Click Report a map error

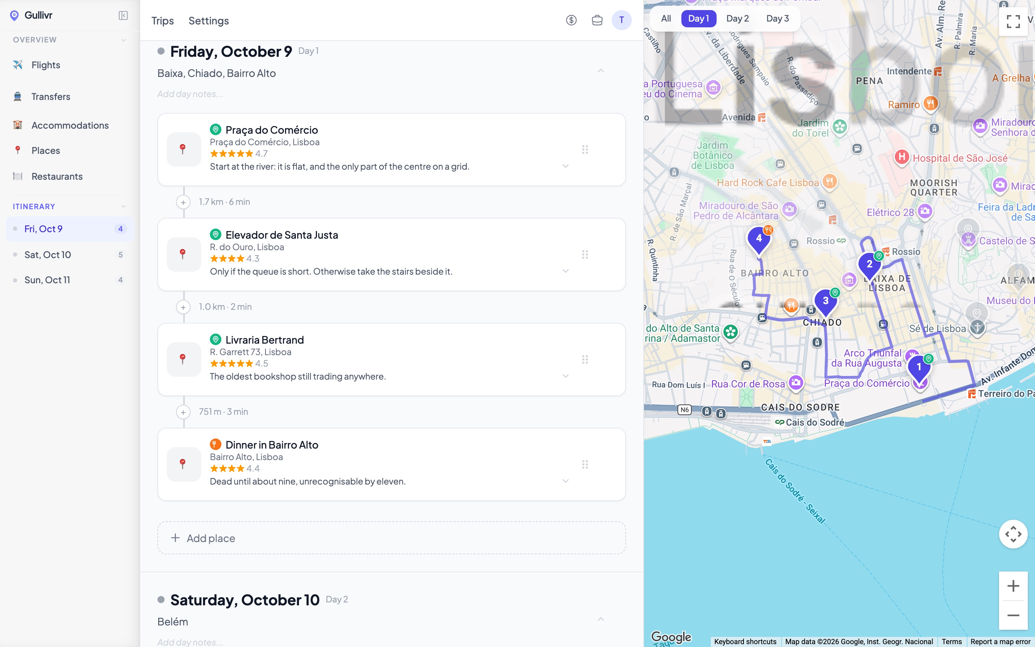1000,642
